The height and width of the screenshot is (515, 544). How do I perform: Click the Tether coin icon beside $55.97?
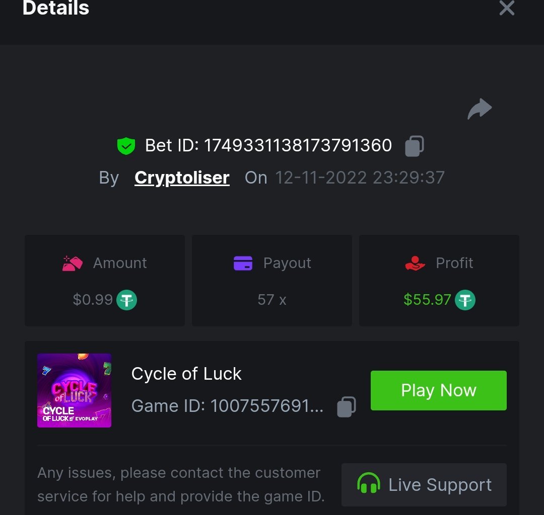tap(465, 300)
